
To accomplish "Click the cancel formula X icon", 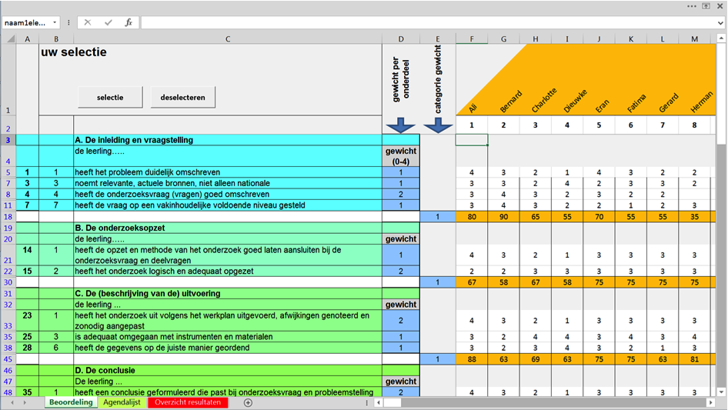I will [88, 22].
